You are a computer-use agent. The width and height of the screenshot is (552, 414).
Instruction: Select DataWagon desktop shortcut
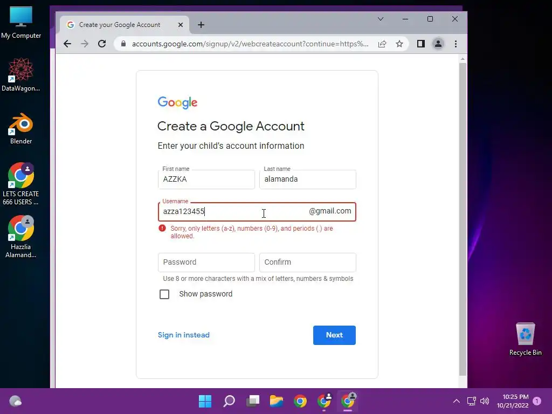point(21,74)
